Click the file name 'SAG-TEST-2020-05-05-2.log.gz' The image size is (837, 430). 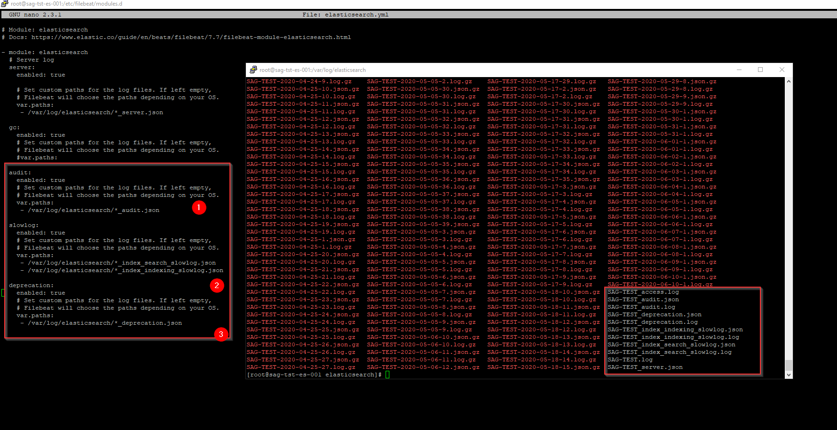pyautogui.click(x=419, y=81)
